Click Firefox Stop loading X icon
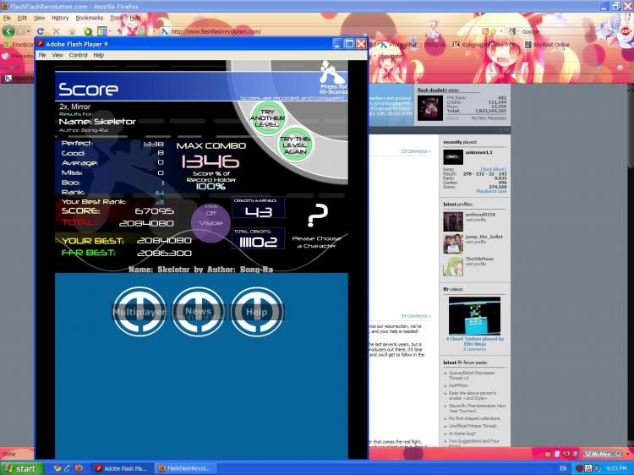The image size is (634, 475). click(56, 31)
